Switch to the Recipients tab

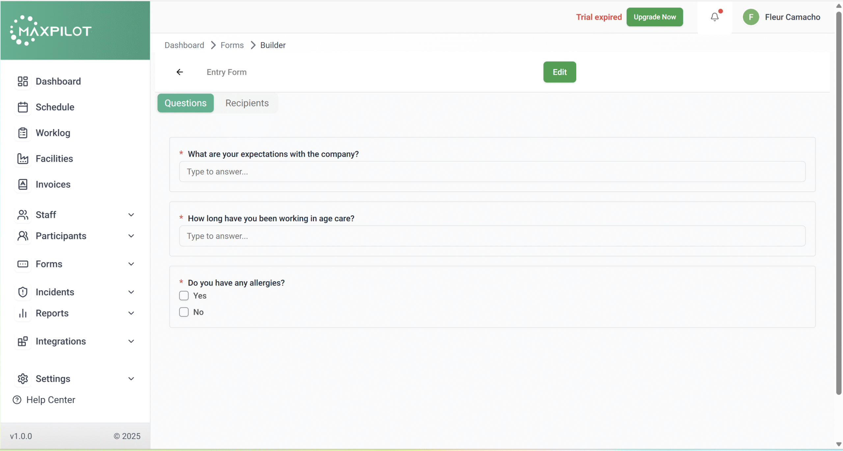pyautogui.click(x=247, y=103)
